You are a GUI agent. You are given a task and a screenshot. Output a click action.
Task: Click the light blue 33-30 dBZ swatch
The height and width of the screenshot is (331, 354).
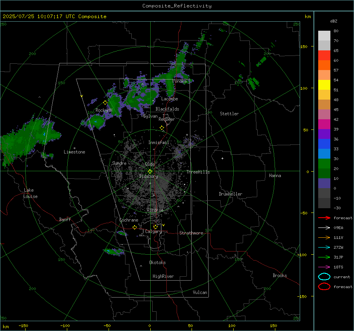click(x=324, y=154)
